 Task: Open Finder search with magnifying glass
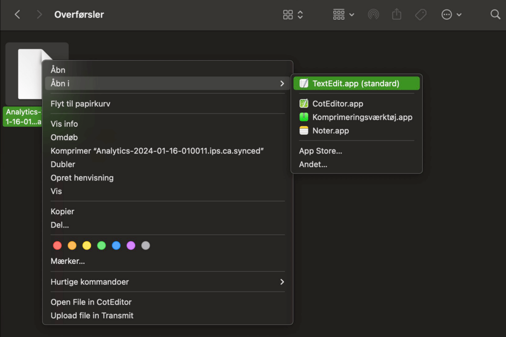[x=495, y=14]
